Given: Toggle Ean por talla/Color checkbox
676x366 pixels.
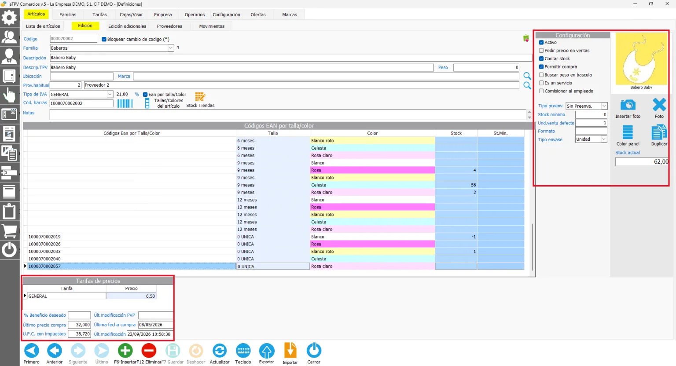Looking at the screenshot, I should [145, 95].
